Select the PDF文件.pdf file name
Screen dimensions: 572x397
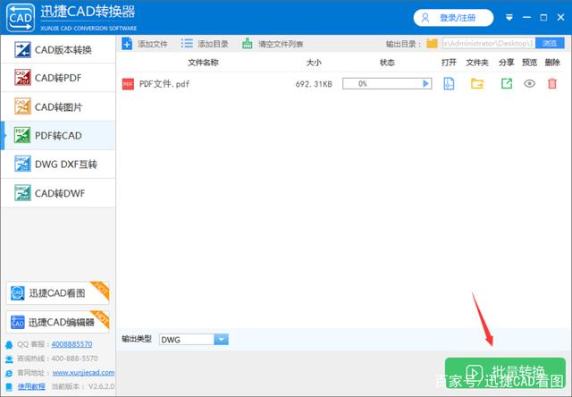tap(164, 84)
